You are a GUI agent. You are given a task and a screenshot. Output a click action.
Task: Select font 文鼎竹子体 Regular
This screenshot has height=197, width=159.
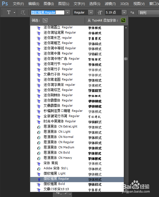77,74
